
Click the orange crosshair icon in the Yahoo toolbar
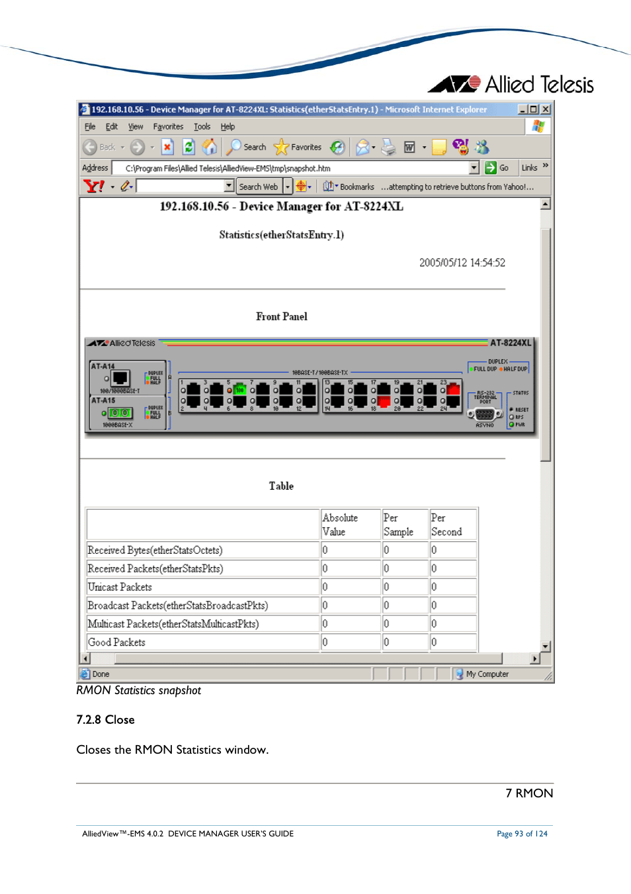[301, 187]
